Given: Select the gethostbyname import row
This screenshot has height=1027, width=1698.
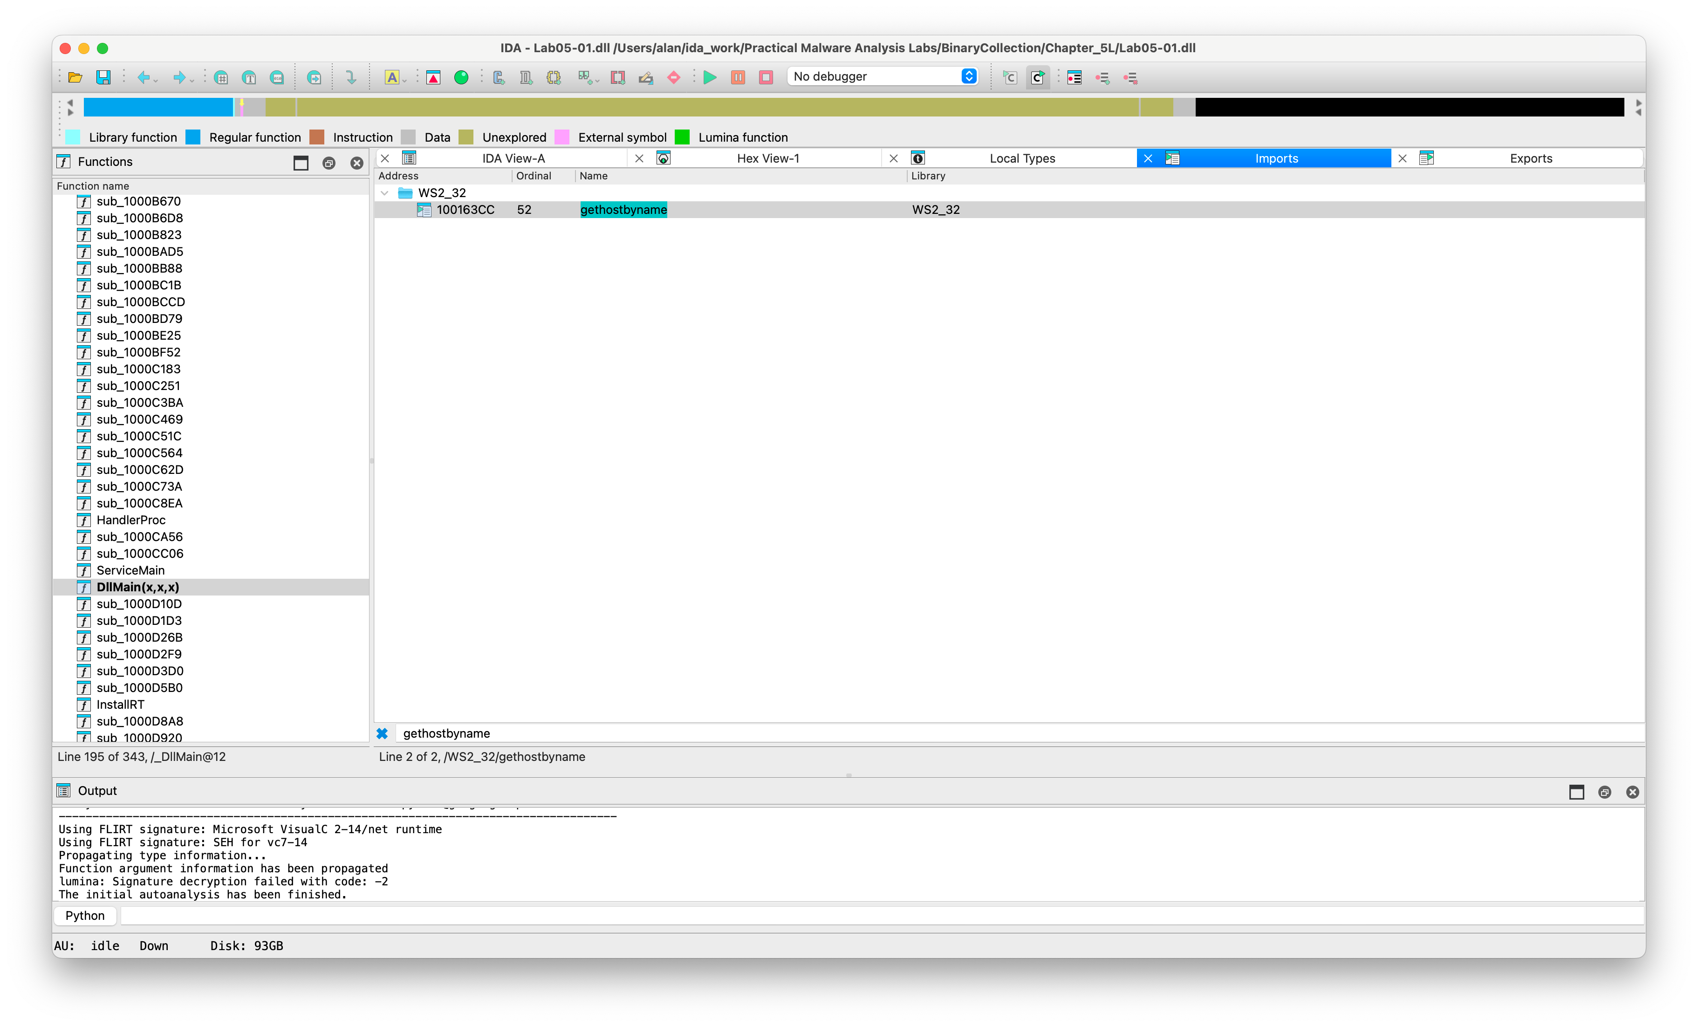Looking at the screenshot, I should point(1010,210).
